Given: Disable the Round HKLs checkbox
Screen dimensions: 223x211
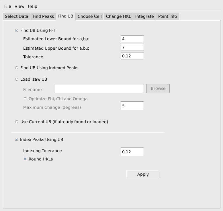Looking at the screenshot, I should 25,159.
